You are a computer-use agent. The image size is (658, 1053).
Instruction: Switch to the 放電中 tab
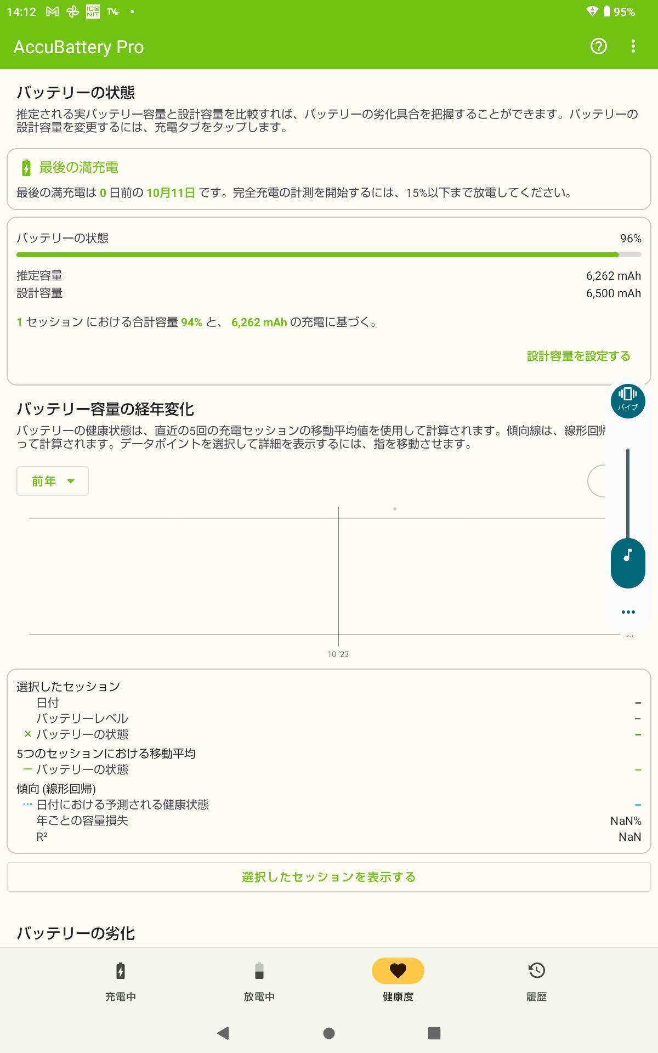(259, 982)
